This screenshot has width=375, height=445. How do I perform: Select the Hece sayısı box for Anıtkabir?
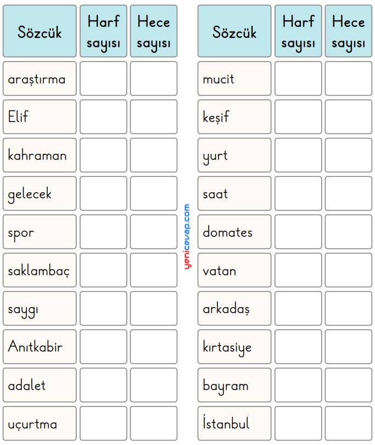click(154, 347)
